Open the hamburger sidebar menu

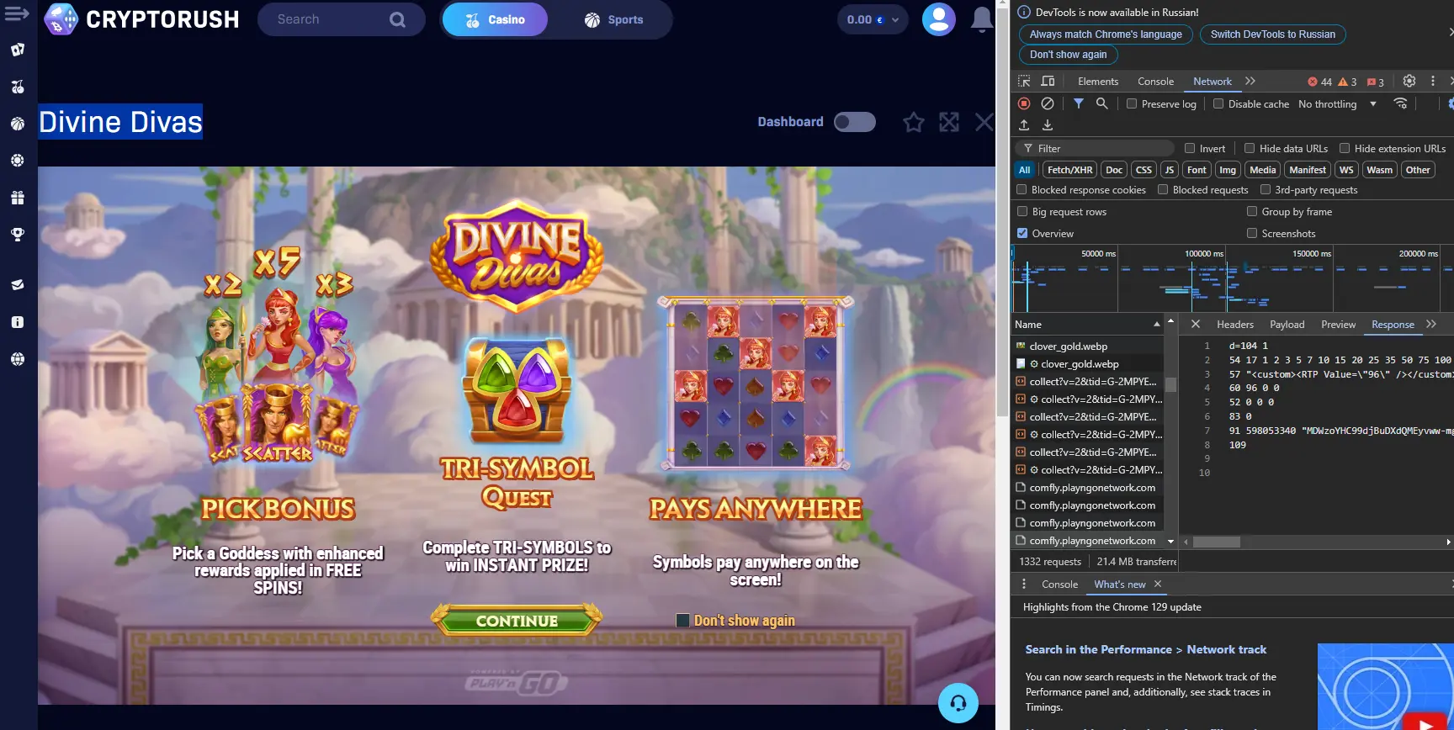click(x=17, y=14)
